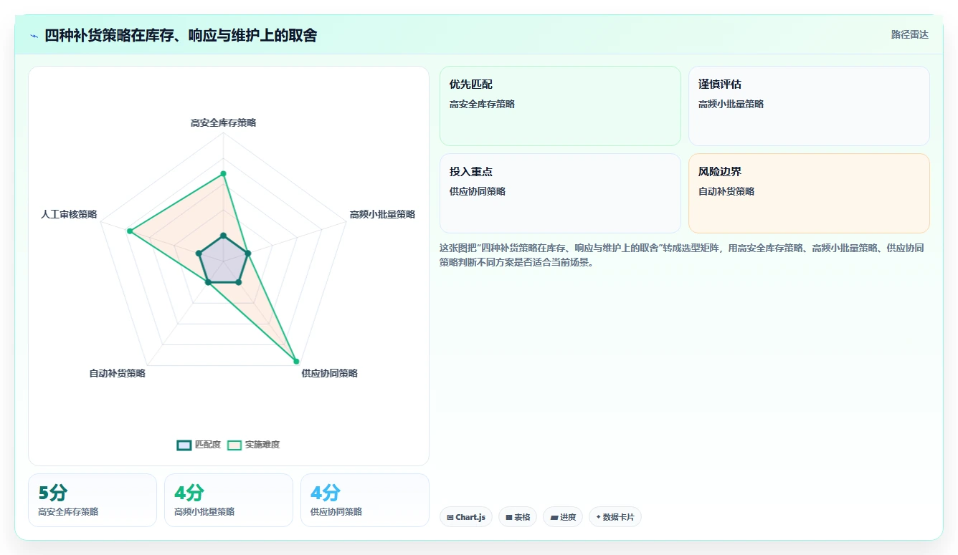This screenshot has width=958, height=555.
Task: Open the 风险边界 card
Action: click(x=809, y=193)
